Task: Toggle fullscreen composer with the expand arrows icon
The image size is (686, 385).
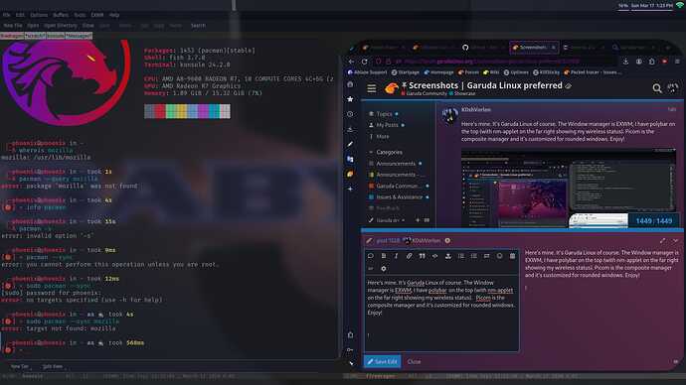Action: point(663,240)
